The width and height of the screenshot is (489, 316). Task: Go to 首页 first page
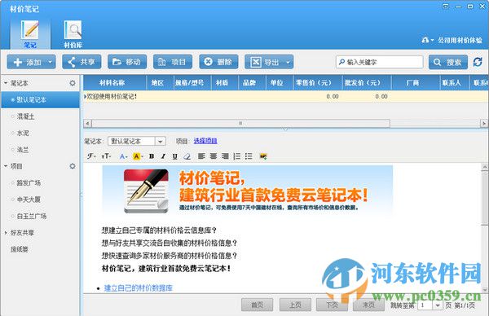(257, 305)
